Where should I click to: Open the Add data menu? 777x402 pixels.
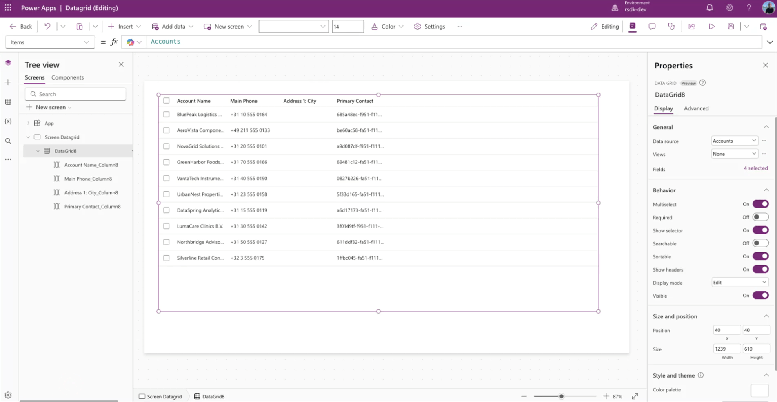(x=172, y=27)
